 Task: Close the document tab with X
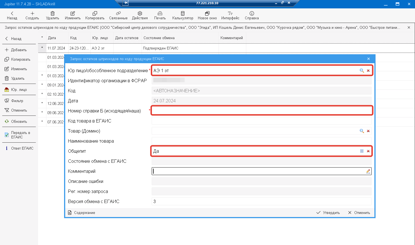tap(409, 27)
